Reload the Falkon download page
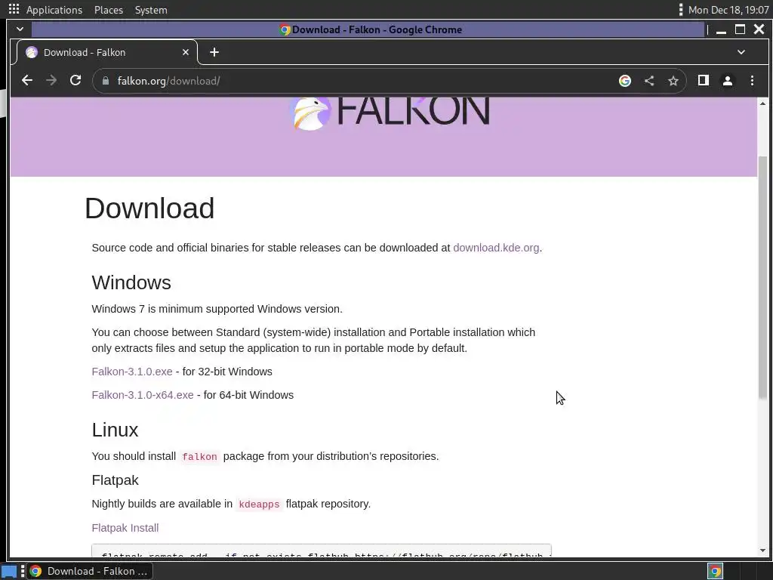 (75, 80)
